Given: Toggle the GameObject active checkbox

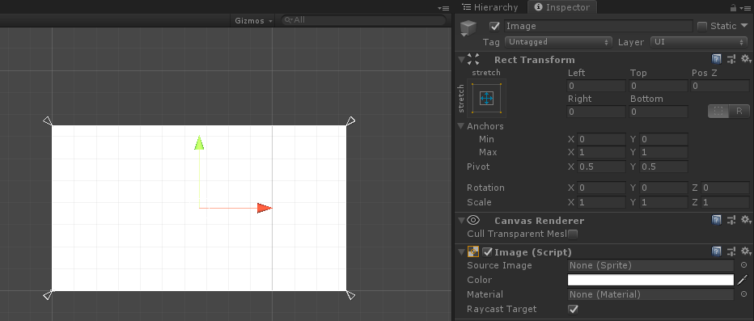Looking at the screenshot, I should [494, 26].
